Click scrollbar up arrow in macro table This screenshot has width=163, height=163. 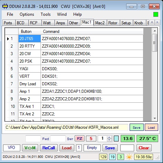[x=155, y=31]
